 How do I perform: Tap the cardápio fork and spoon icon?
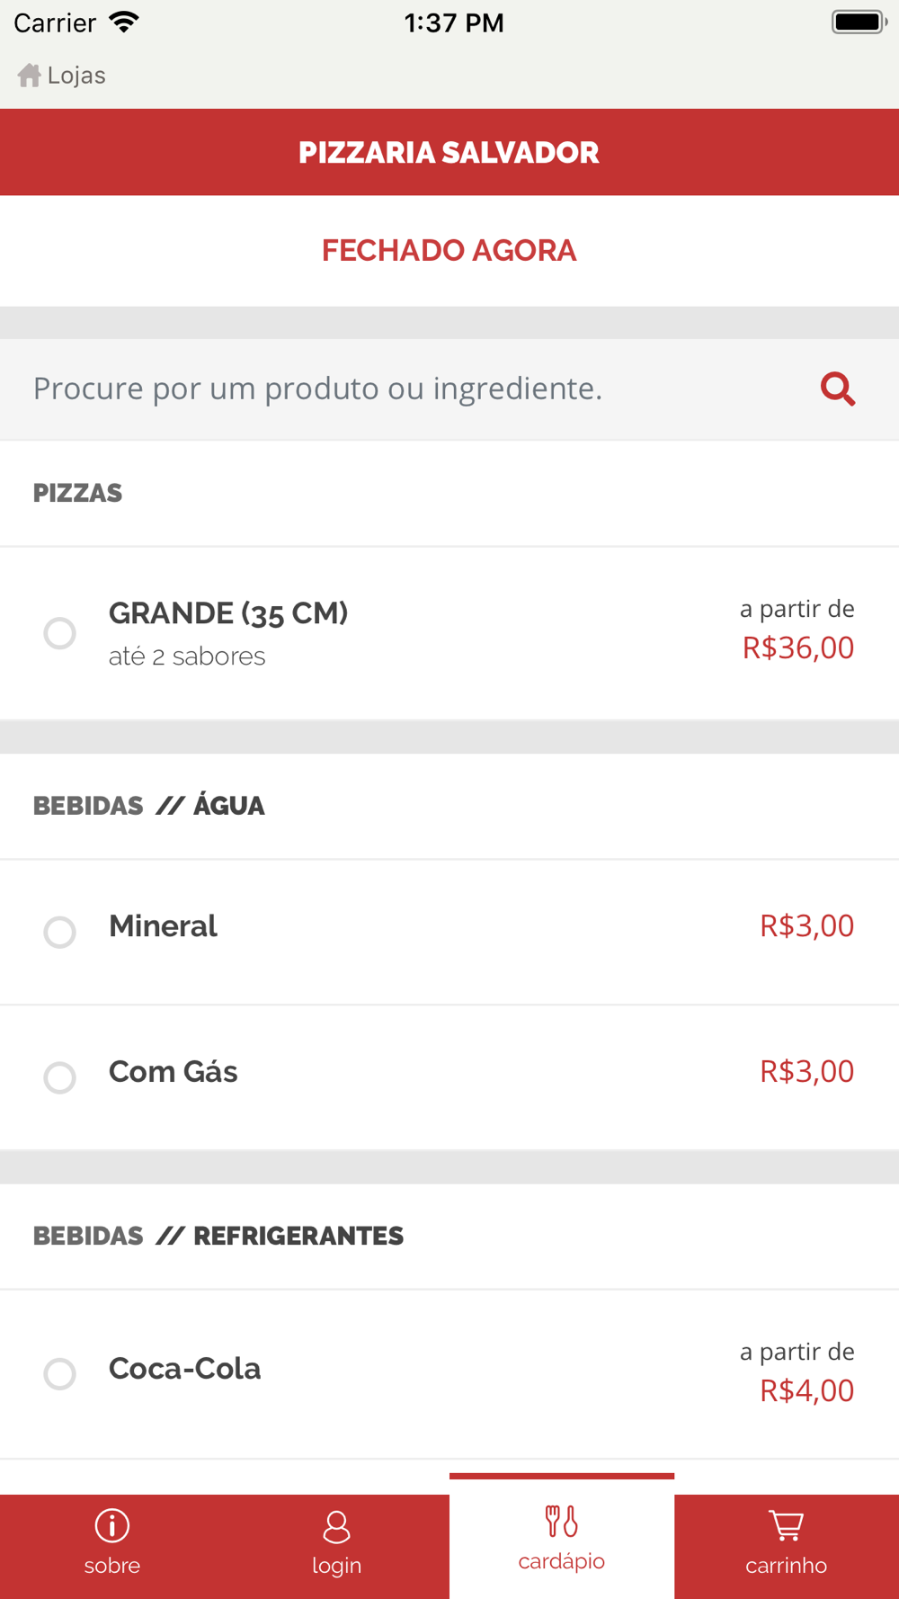click(561, 1521)
